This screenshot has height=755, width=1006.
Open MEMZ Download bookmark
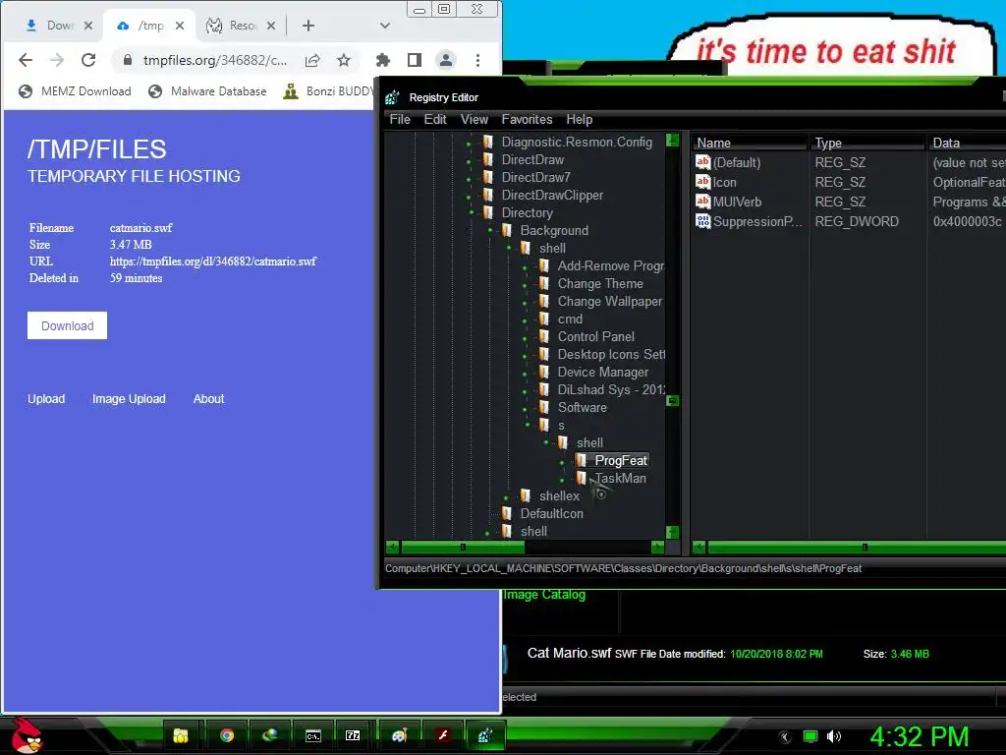click(75, 91)
